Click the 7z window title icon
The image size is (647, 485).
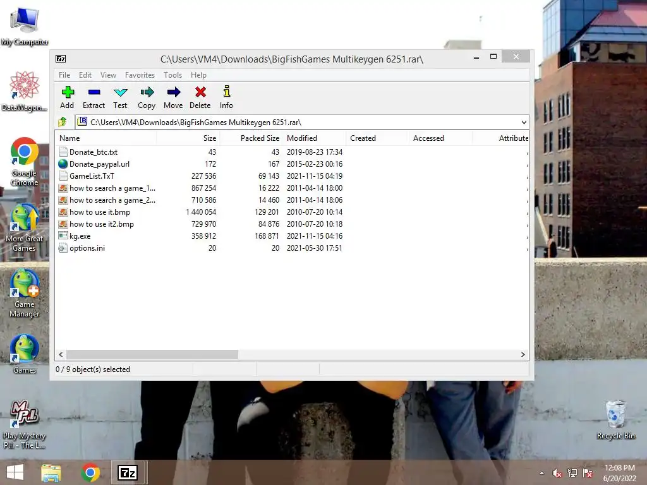coord(61,59)
